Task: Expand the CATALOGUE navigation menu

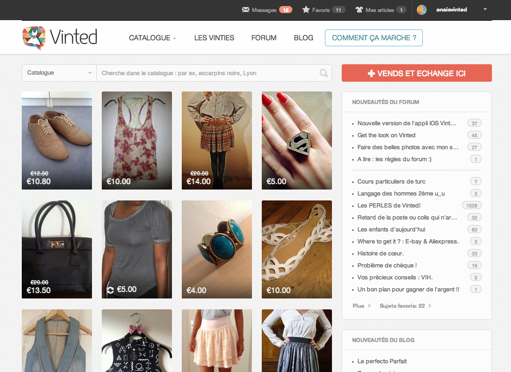Action: pos(152,38)
